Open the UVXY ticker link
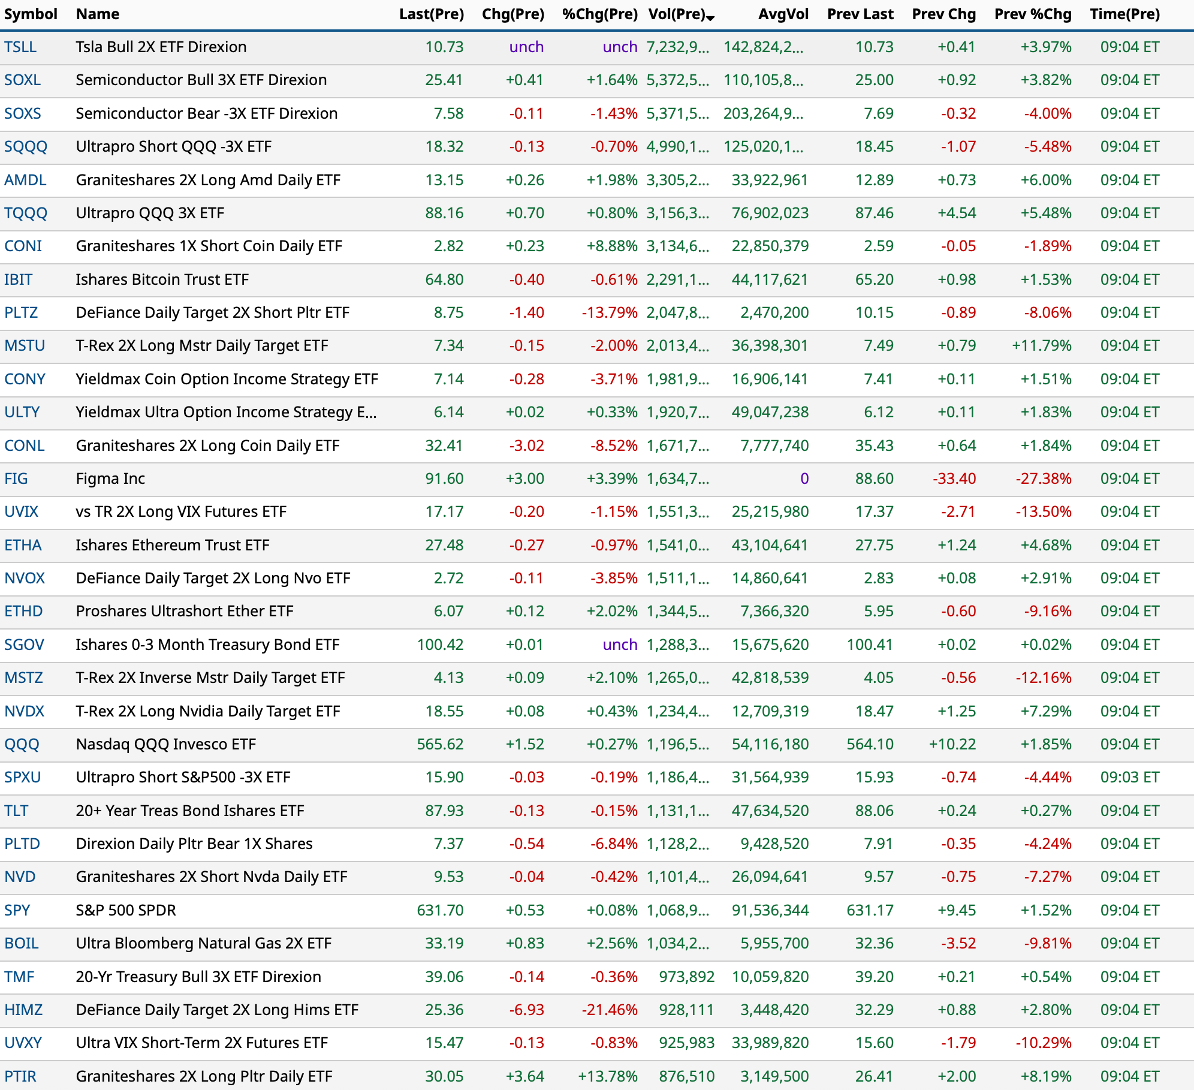The image size is (1194, 1090). tap(23, 1043)
